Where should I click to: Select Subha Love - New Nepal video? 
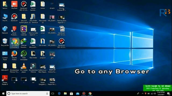pyautogui.click(x=43, y=69)
